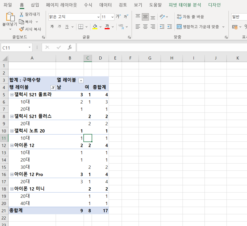Align text to top

point(138,16)
